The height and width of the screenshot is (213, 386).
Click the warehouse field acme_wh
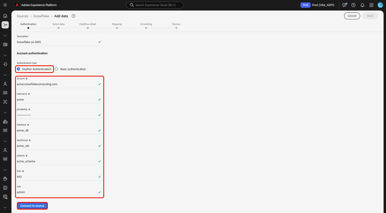click(x=59, y=146)
